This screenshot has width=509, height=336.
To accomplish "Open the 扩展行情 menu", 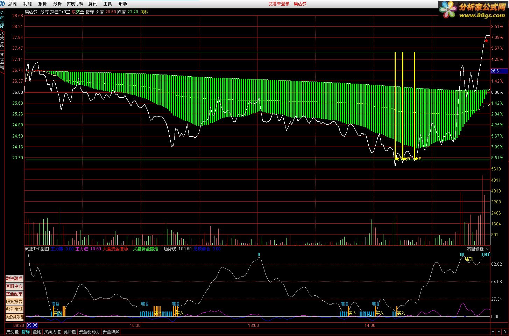I will click(x=75, y=4).
